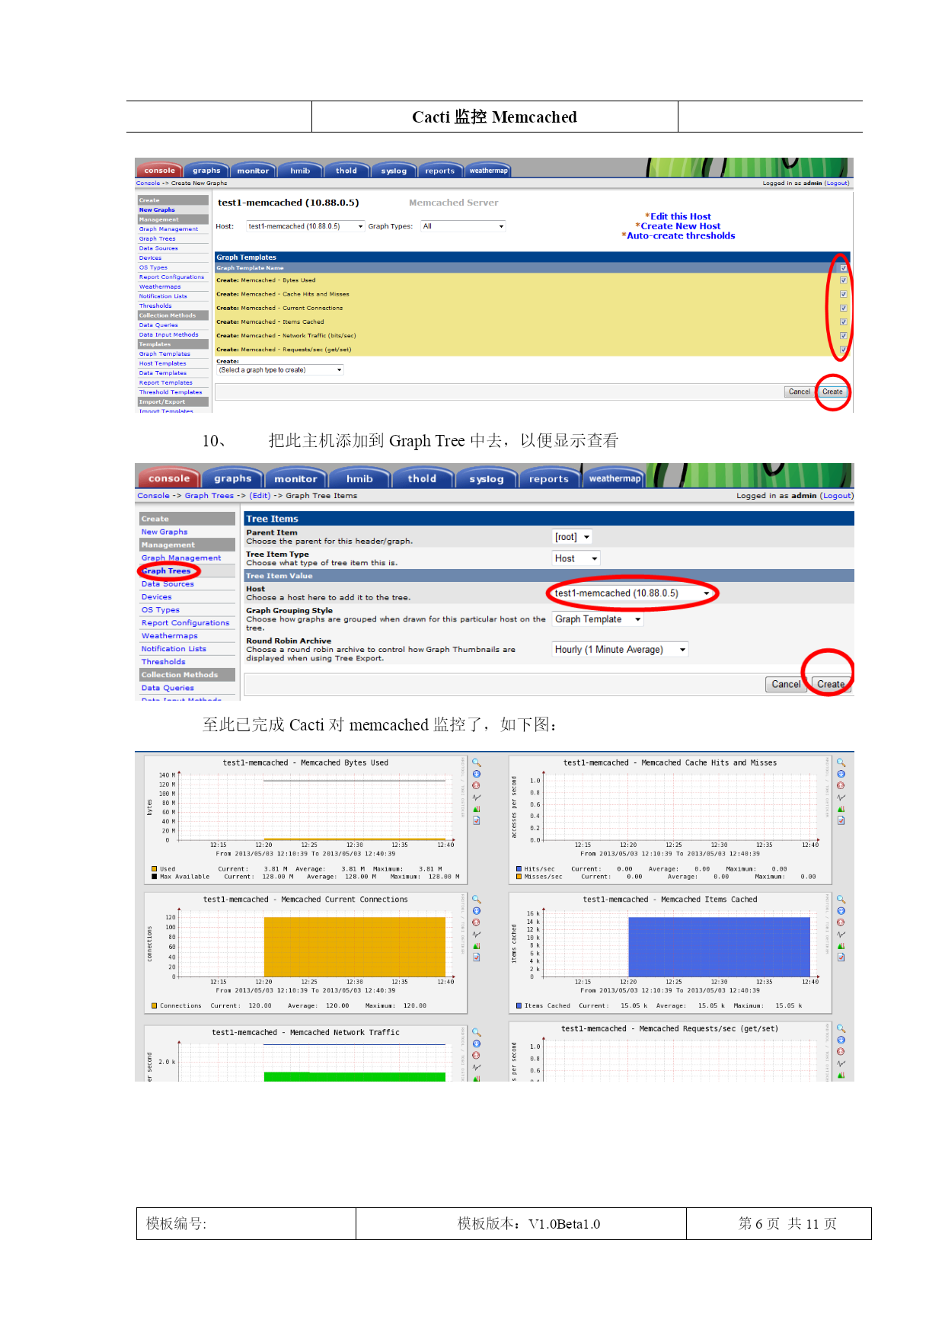Click Create button on Graph Tree Items page
The height and width of the screenshot is (1336, 945).
831,684
